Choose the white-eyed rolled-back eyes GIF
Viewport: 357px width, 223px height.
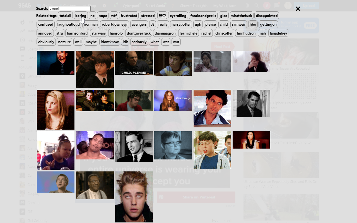point(134,197)
